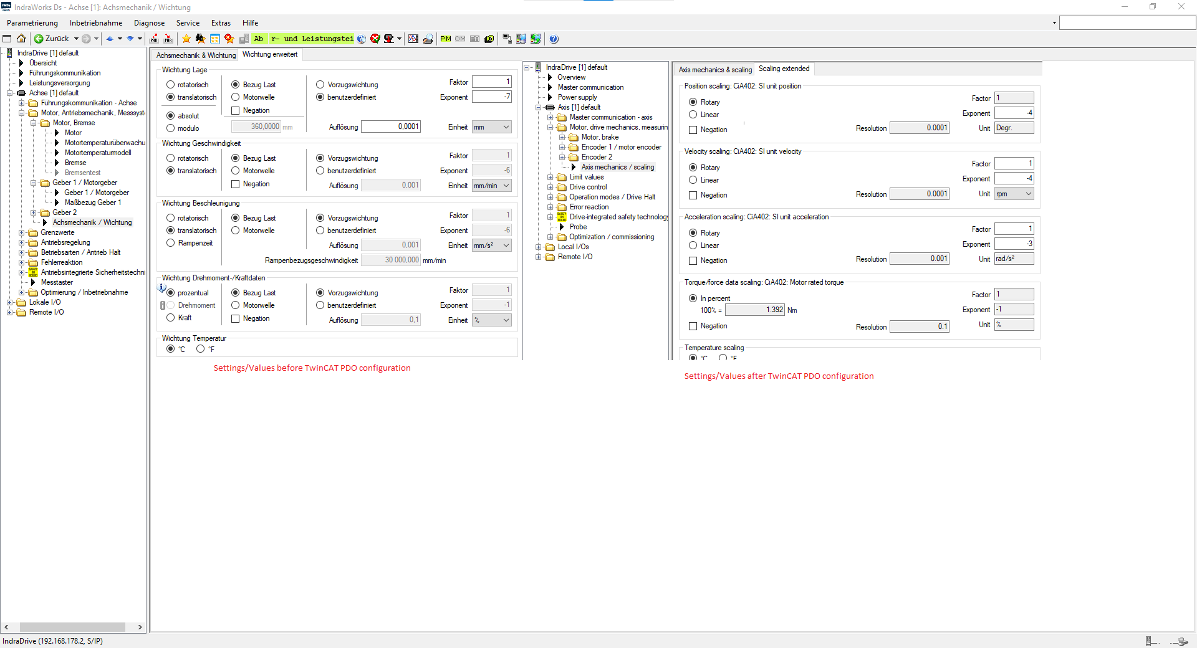The image size is (1197, 648).
Task: Click the yellow star favorites icon
Action: tap(186, 39)
